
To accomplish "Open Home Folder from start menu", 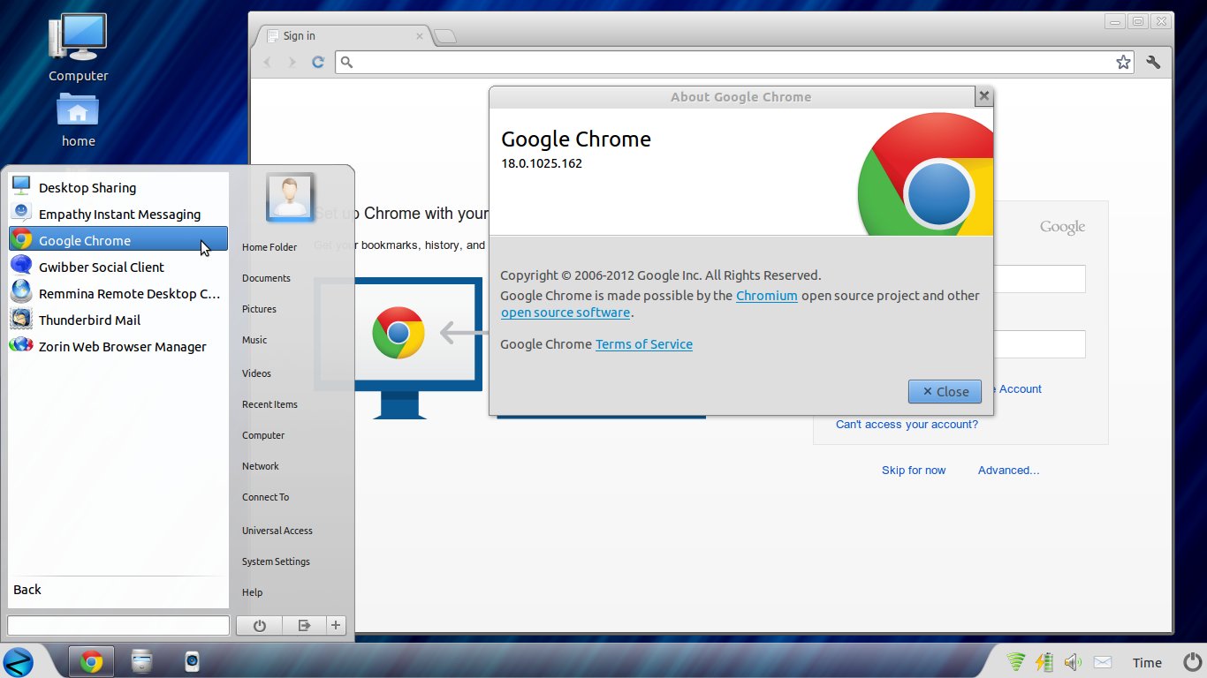I will point(269,247).
